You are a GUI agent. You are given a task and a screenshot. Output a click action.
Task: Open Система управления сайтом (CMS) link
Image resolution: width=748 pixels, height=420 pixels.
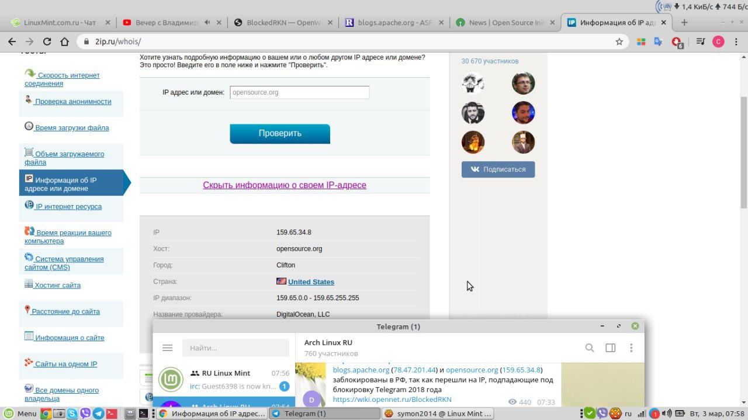point(64,263)
